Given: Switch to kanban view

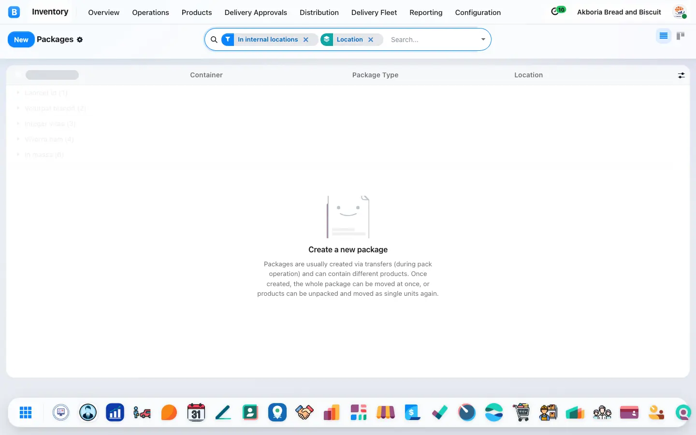Looking at the screenshot, I should tap(681, 36).
